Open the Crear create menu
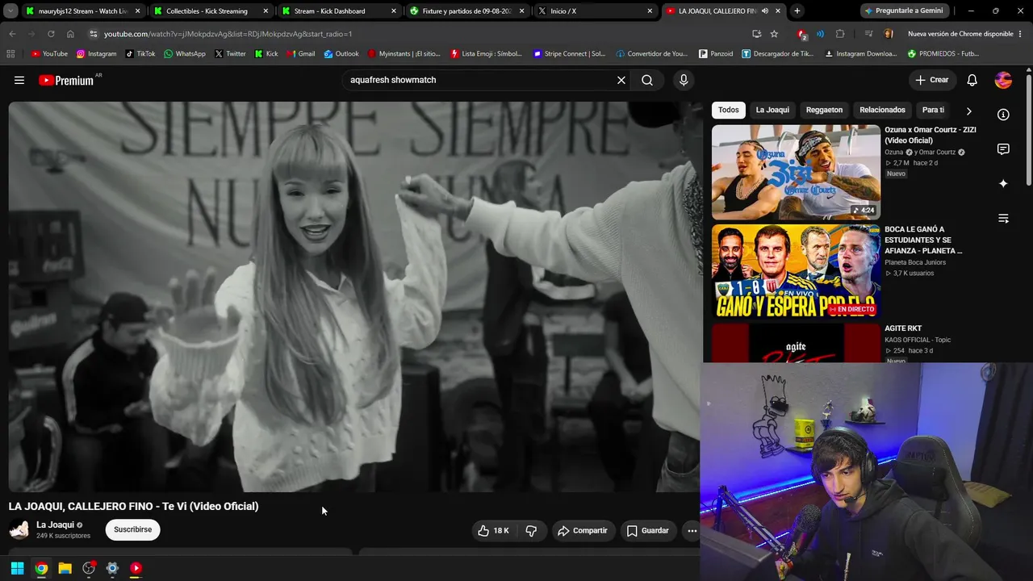 932,80
